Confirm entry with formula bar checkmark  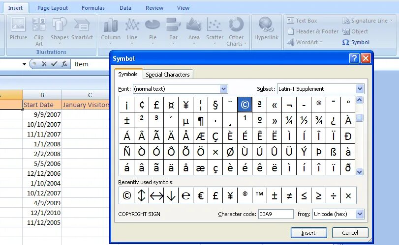[x=54, y=64]
